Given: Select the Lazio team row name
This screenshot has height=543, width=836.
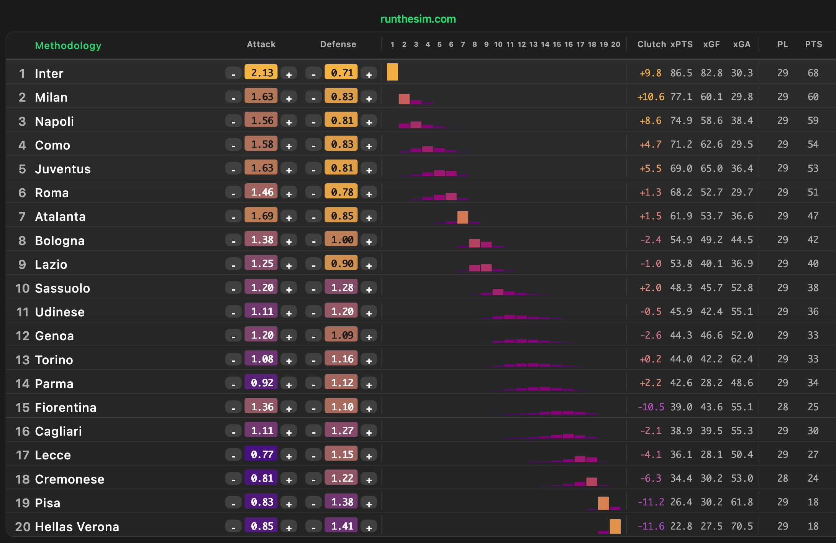Looking at the screenshot, I should (x=51, y=265).
